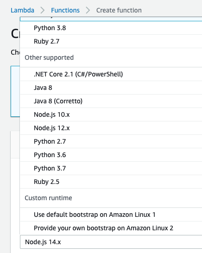Select Python 3.7 runtime
The height and width of the screenshot is (253, 202).
(111, 168)
